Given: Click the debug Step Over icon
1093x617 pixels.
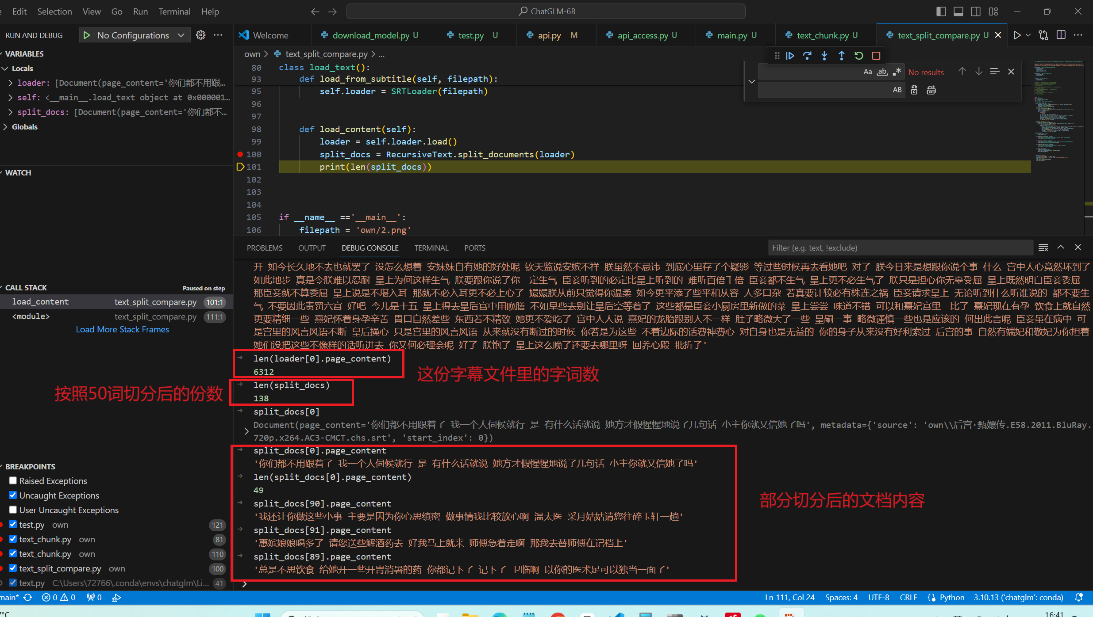Looking at the screenshot, I should [807, 56].
